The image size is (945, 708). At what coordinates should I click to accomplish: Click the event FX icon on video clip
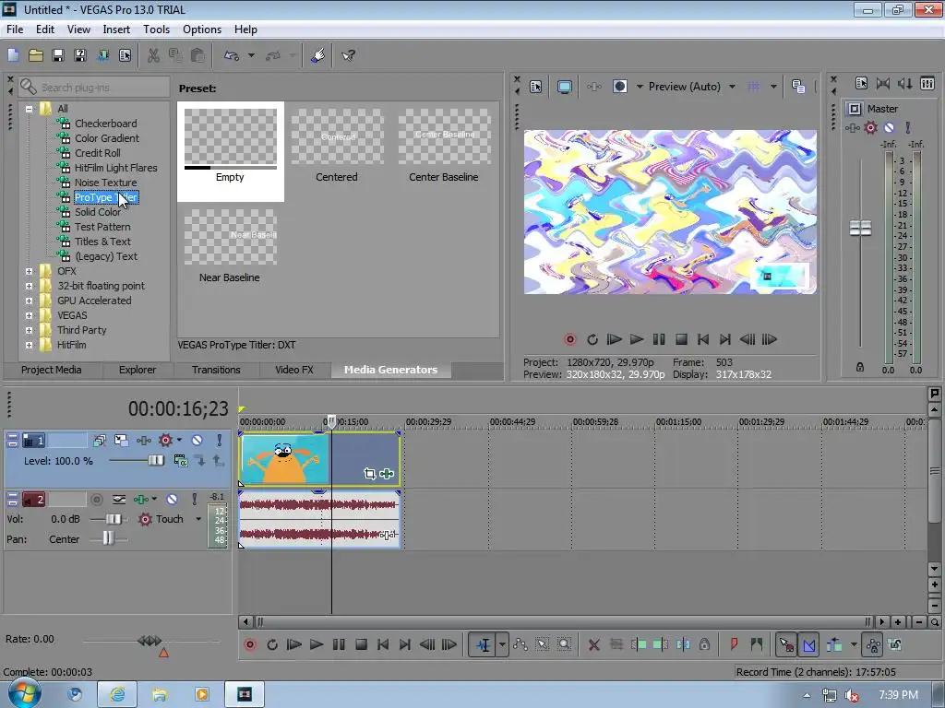point(387,474)
